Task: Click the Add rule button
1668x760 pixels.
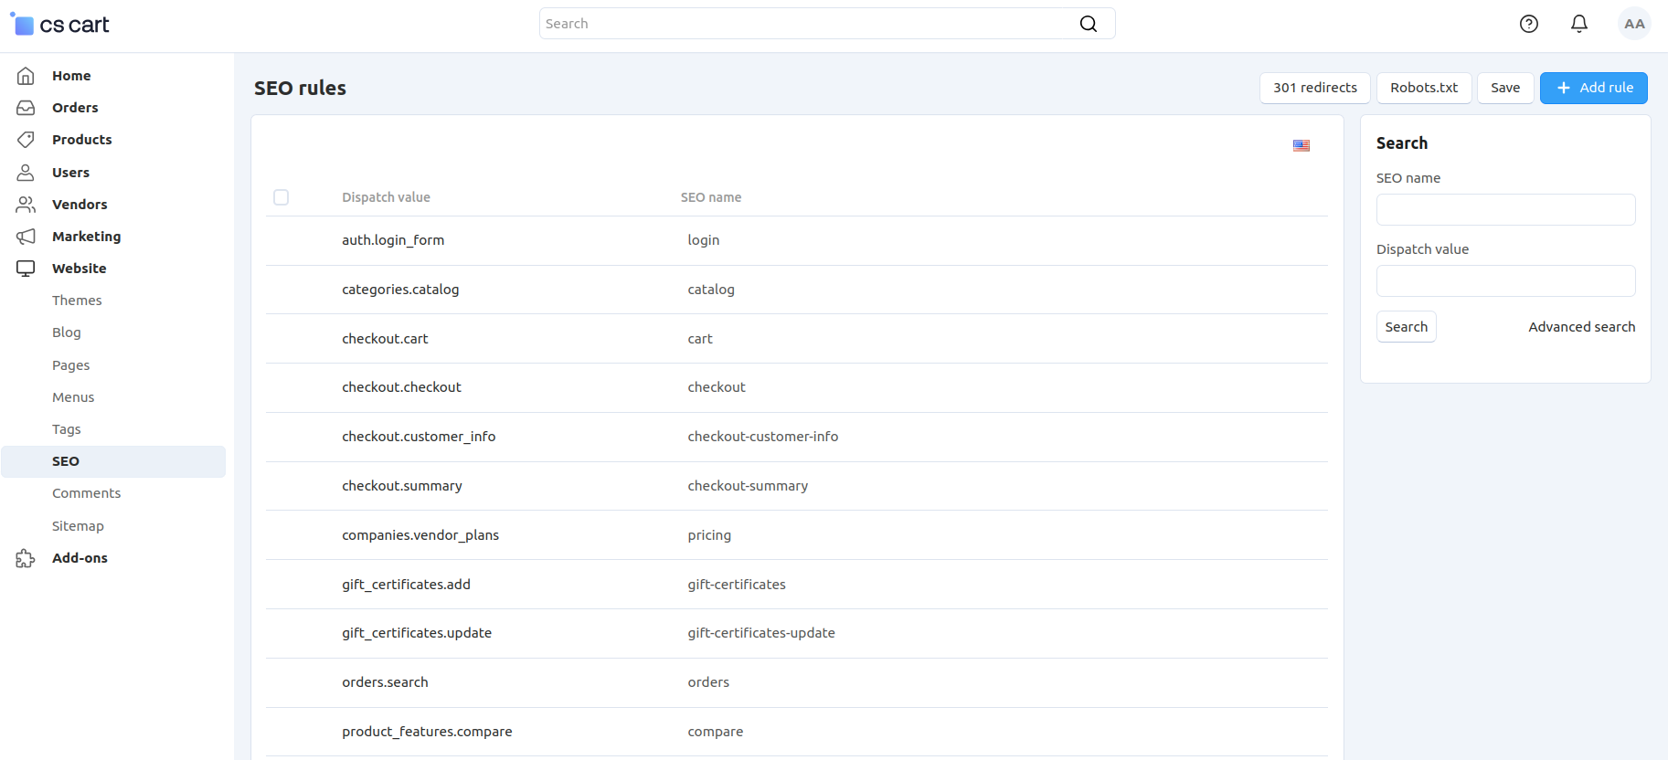Action: (1594, 88)
